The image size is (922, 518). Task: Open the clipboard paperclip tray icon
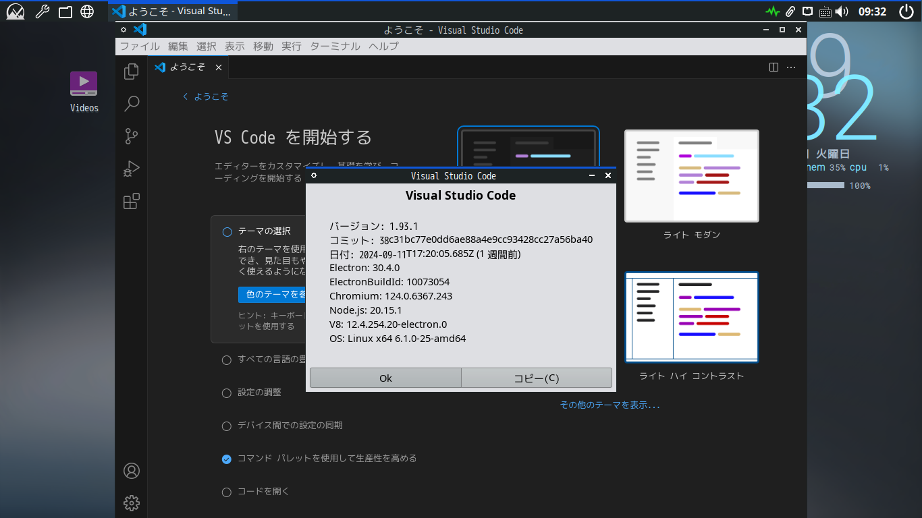pyautogui.click(x=790, y=11)
